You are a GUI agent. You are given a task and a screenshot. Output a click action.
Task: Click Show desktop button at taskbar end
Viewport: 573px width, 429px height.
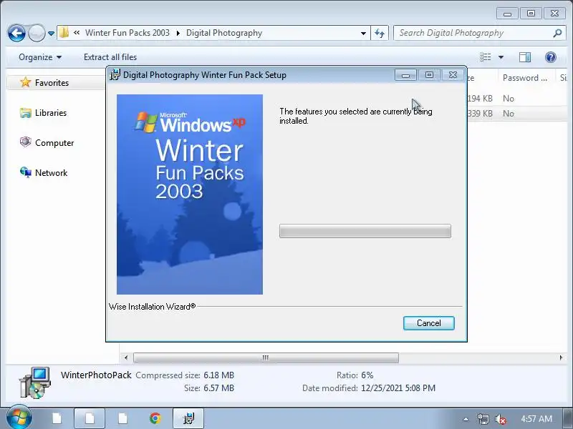click(x=569, y=419)
